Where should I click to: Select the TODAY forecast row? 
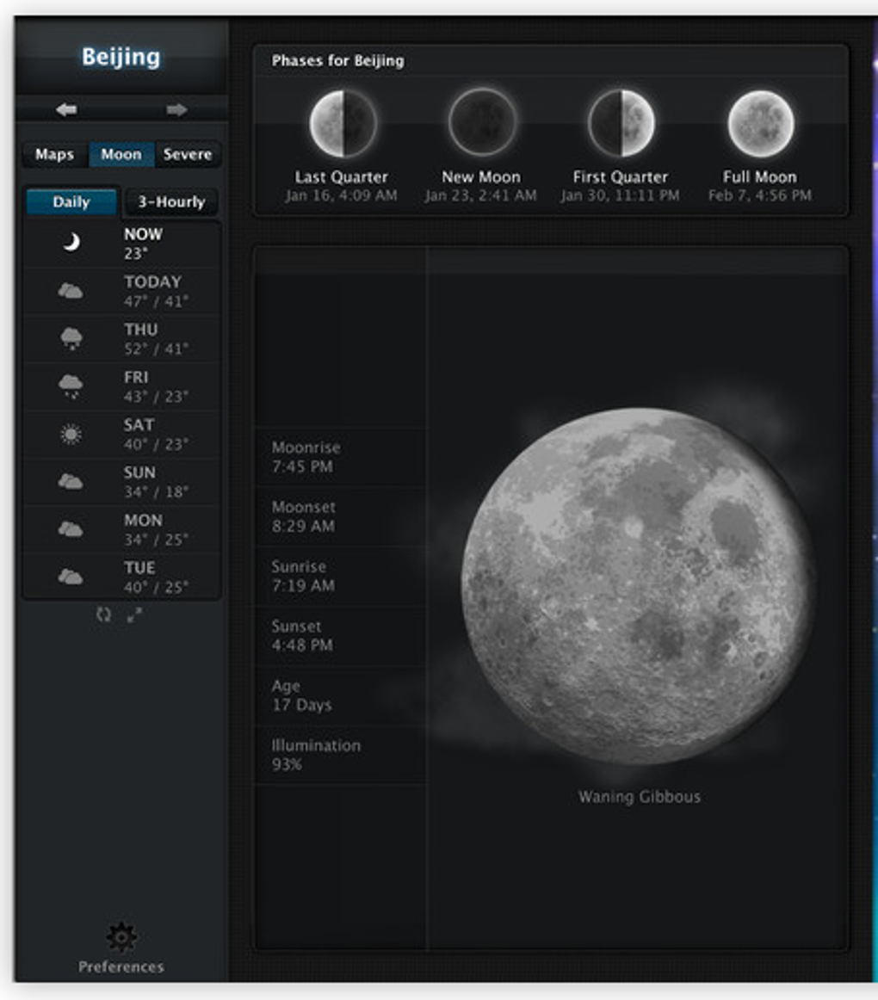coord(122,292)
